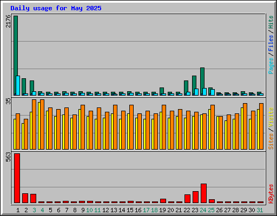Viewport: 277px width, 216px height.
Task: Click the orange sites bar for day 3
Action: point(34,124)
